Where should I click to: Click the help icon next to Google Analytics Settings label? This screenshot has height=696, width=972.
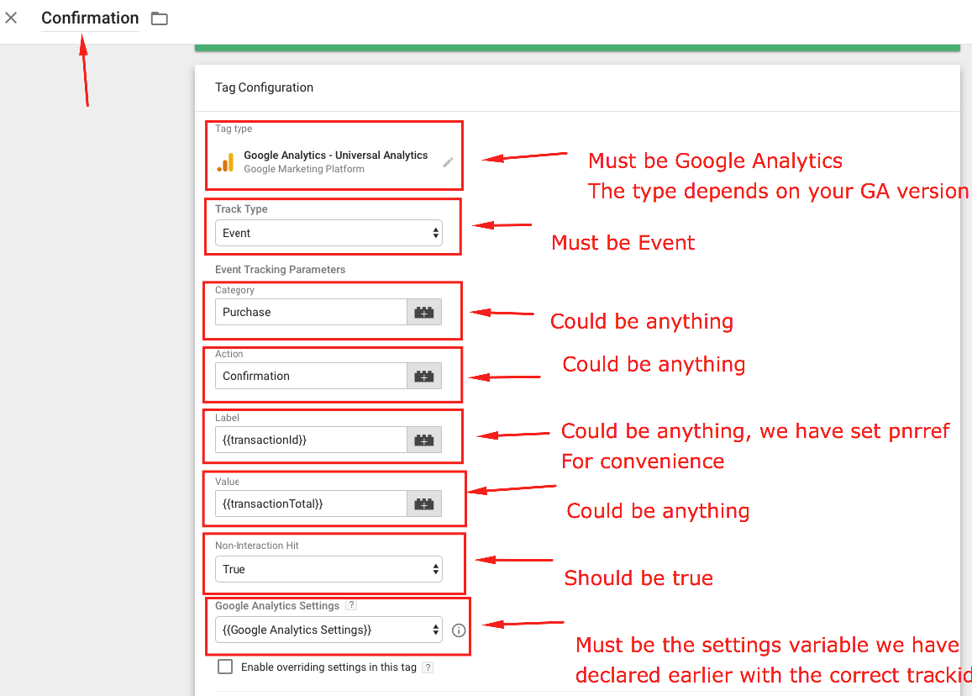[x=351, y=605]
